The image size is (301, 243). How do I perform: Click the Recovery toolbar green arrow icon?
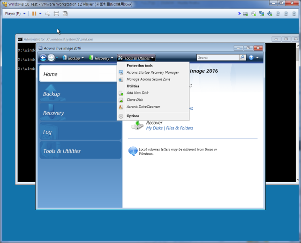(91, 58)
